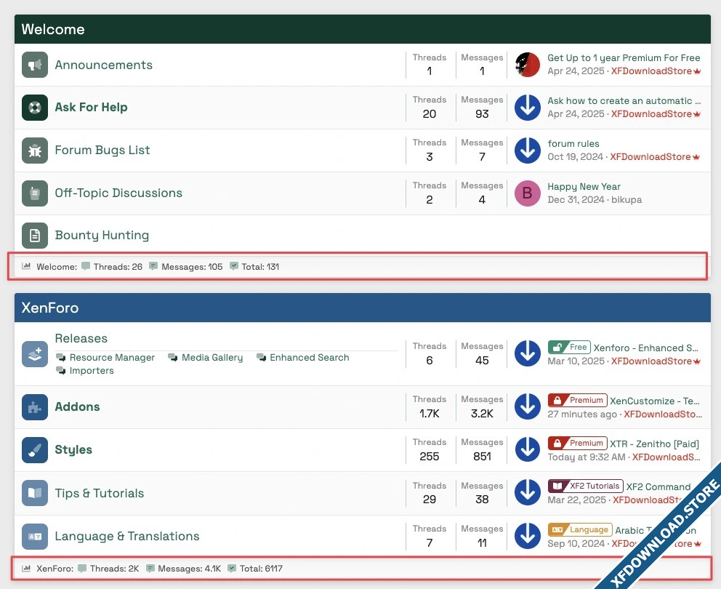This screenshot has height=589, width=721.
Task: Click the paintbrush icon beside Styles
Action: [x=34, y=450]
